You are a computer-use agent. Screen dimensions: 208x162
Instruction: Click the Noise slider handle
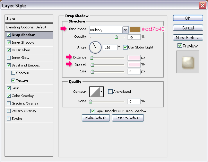tap(90, 101)
